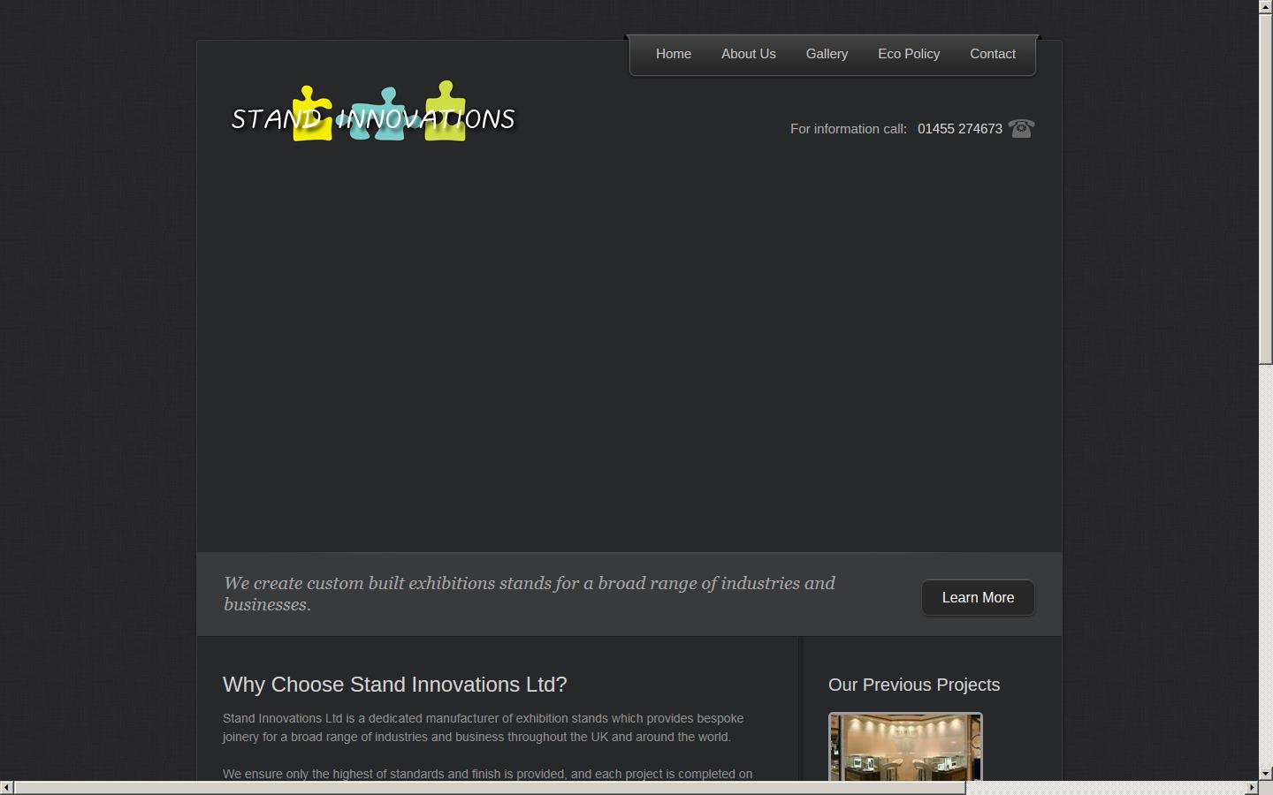The height and width of the screenshot is (795, 1273).
Task: Go to the Home page
Action: (x=673, y=54)
